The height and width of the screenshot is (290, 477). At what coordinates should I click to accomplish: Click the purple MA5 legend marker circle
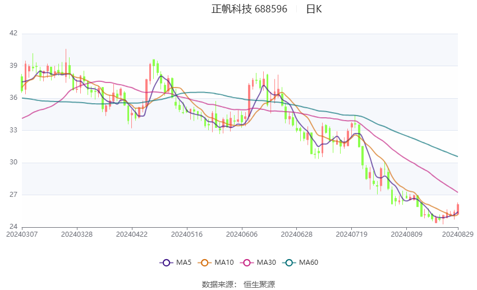(166, 263)
